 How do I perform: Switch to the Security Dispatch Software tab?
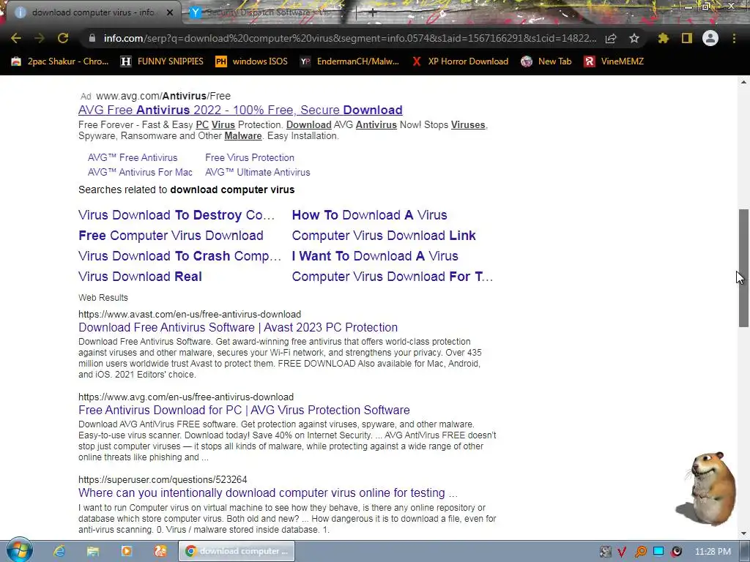[x=268, y=12]
